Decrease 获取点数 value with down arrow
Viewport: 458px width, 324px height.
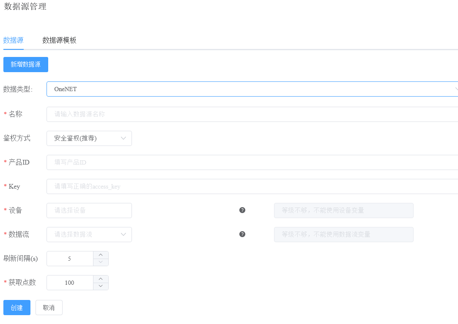coord(101,286)
